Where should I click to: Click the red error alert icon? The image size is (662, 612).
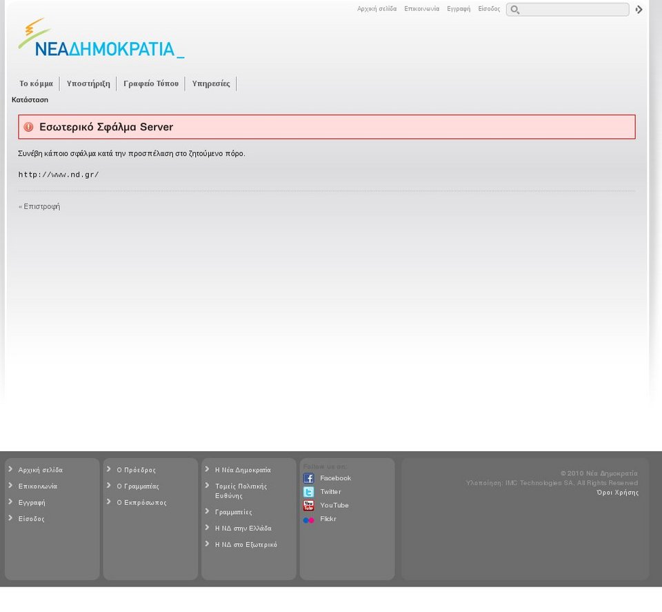pos(28,127)
